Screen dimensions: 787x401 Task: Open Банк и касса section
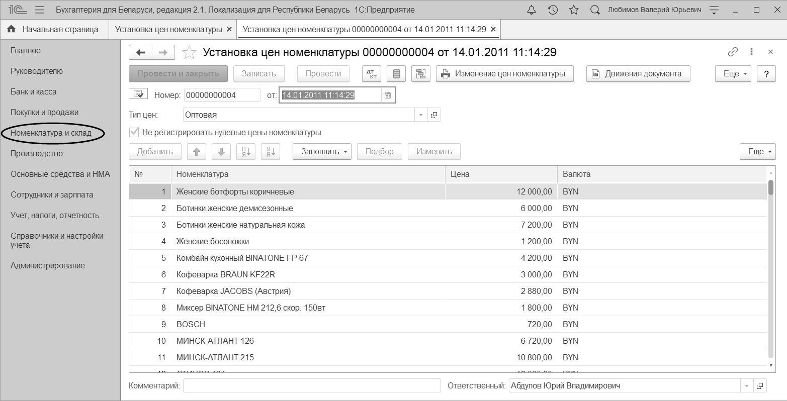[34, 92]
